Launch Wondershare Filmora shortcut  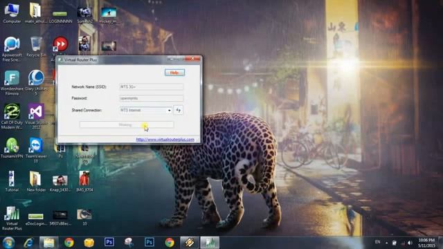(x=12, y=83)
